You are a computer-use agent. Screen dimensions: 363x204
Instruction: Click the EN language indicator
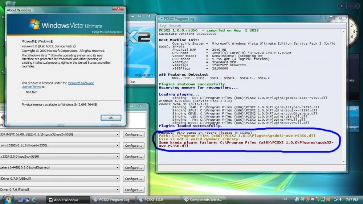coord(285,199)
